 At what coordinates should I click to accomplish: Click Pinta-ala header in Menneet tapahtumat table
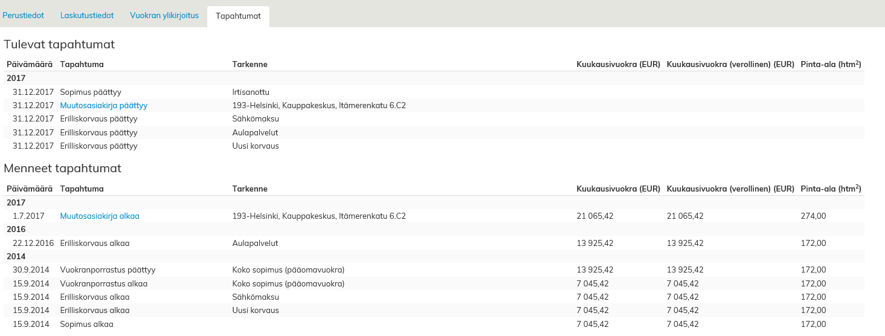(830, 189)
